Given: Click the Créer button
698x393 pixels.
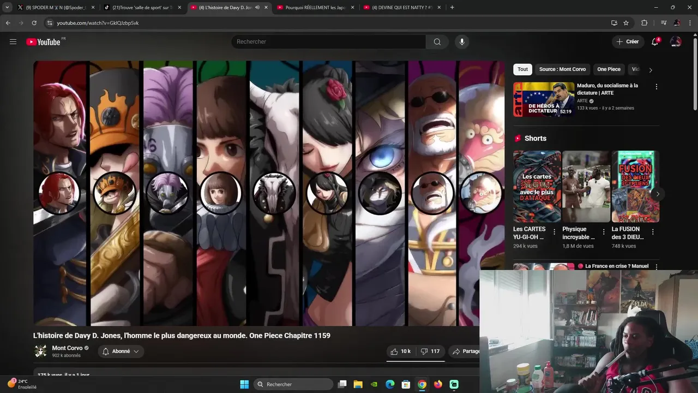Looking at the screenshot, I should tap(628, 41).
